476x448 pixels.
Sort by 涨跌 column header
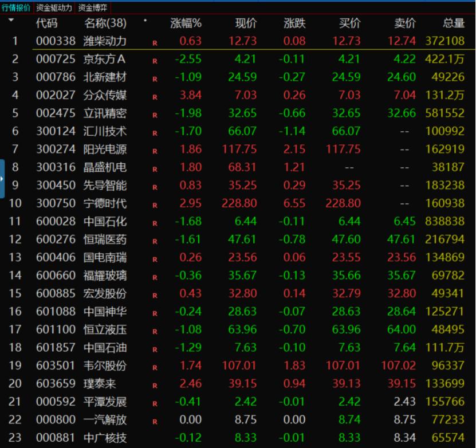[294, 23]
